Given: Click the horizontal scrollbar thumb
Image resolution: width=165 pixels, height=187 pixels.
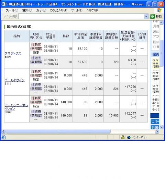Looking at the screenshot, I should [58, 132].
